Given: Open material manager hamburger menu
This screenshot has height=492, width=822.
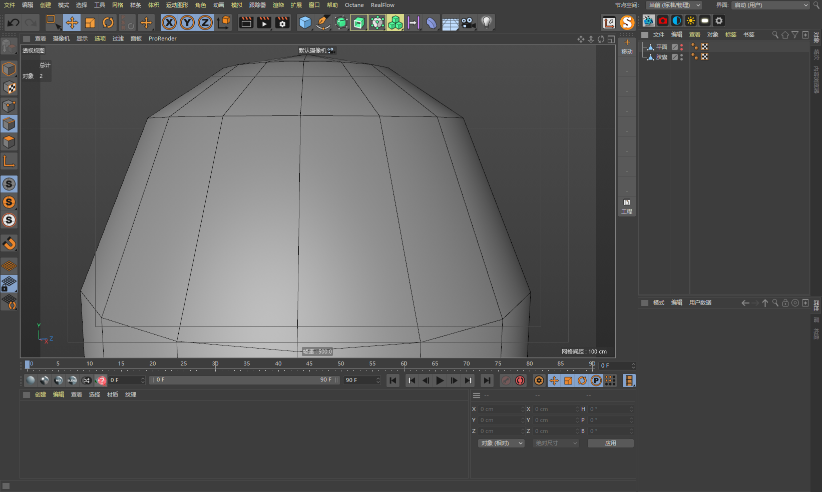Looking at the screenshot, I should (x=27, y=394).
